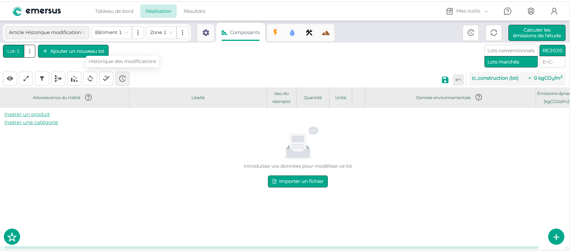Click the Insérer un produit link
The image size is (570, 251).
(27, 114)
